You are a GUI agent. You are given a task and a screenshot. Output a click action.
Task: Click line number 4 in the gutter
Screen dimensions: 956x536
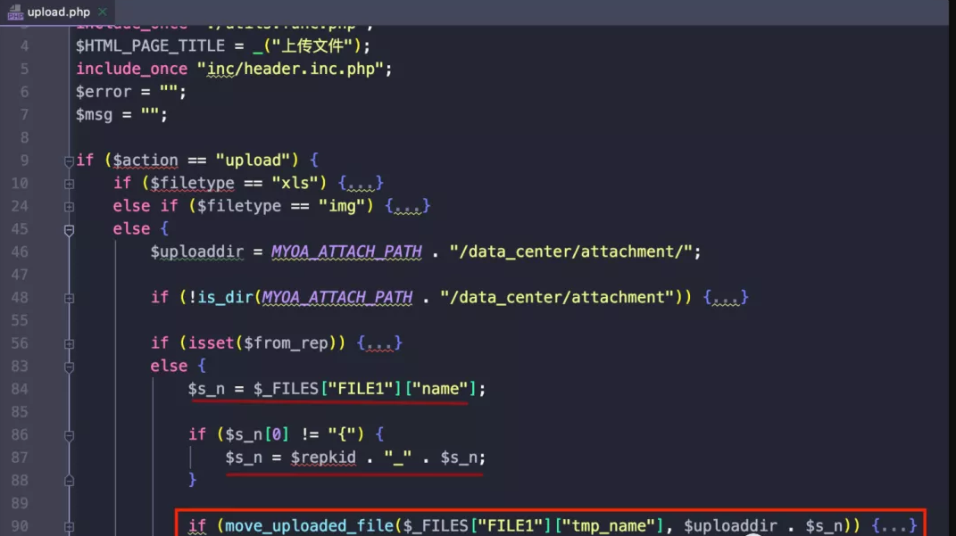coord(24,46)
